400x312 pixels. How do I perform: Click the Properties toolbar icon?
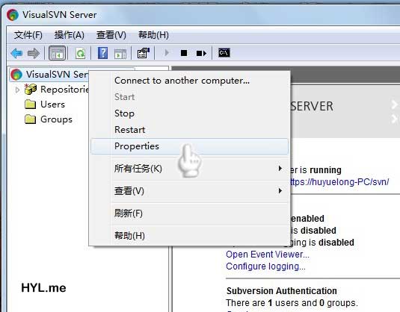coord(143,53)
